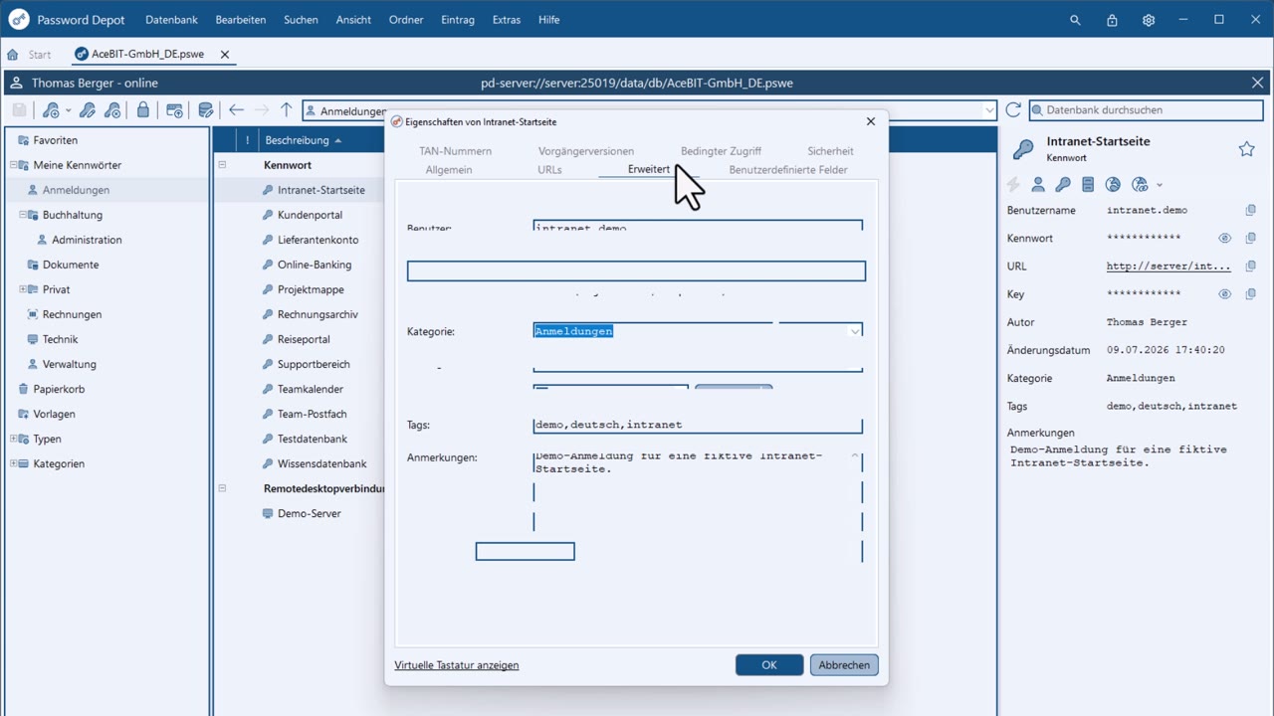This screenshot has height=716, width=1274.
Task: Click the Virtuelle Tastatur anzeigen link
Action: click(457, 665)
